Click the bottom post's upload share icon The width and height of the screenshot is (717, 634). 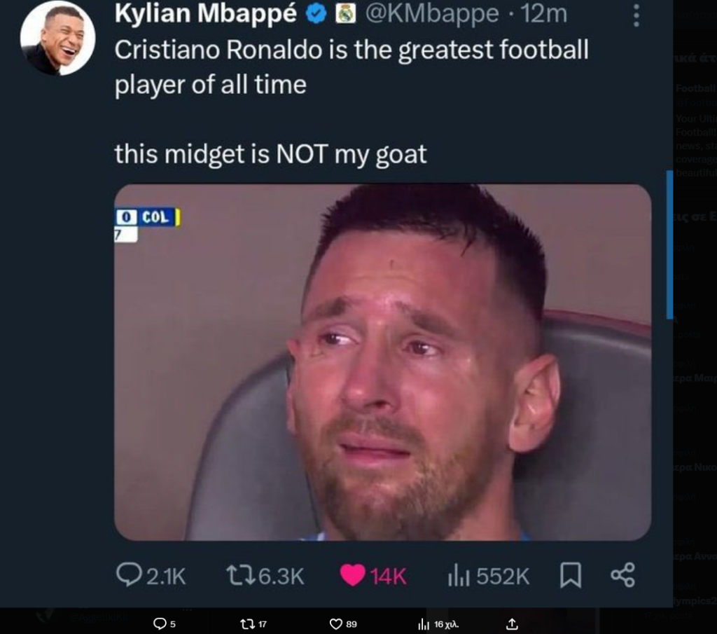[x=512, y=624]
